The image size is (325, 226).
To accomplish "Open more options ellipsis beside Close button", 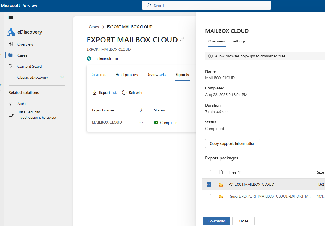I will tap(261, 221).
